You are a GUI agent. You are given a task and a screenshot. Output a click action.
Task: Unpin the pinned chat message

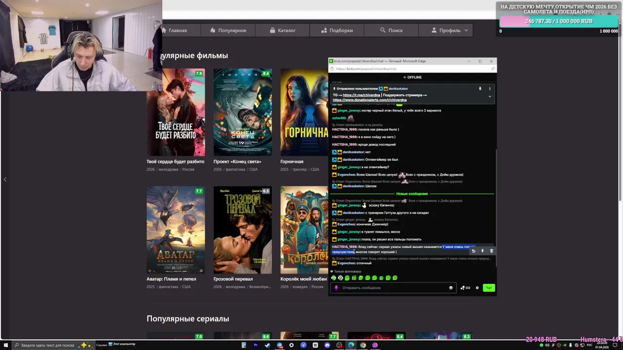pos(480,88)
